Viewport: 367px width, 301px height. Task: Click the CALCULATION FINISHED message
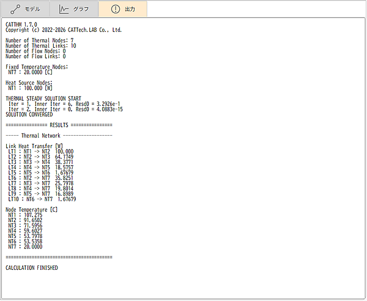click(31, 268)
